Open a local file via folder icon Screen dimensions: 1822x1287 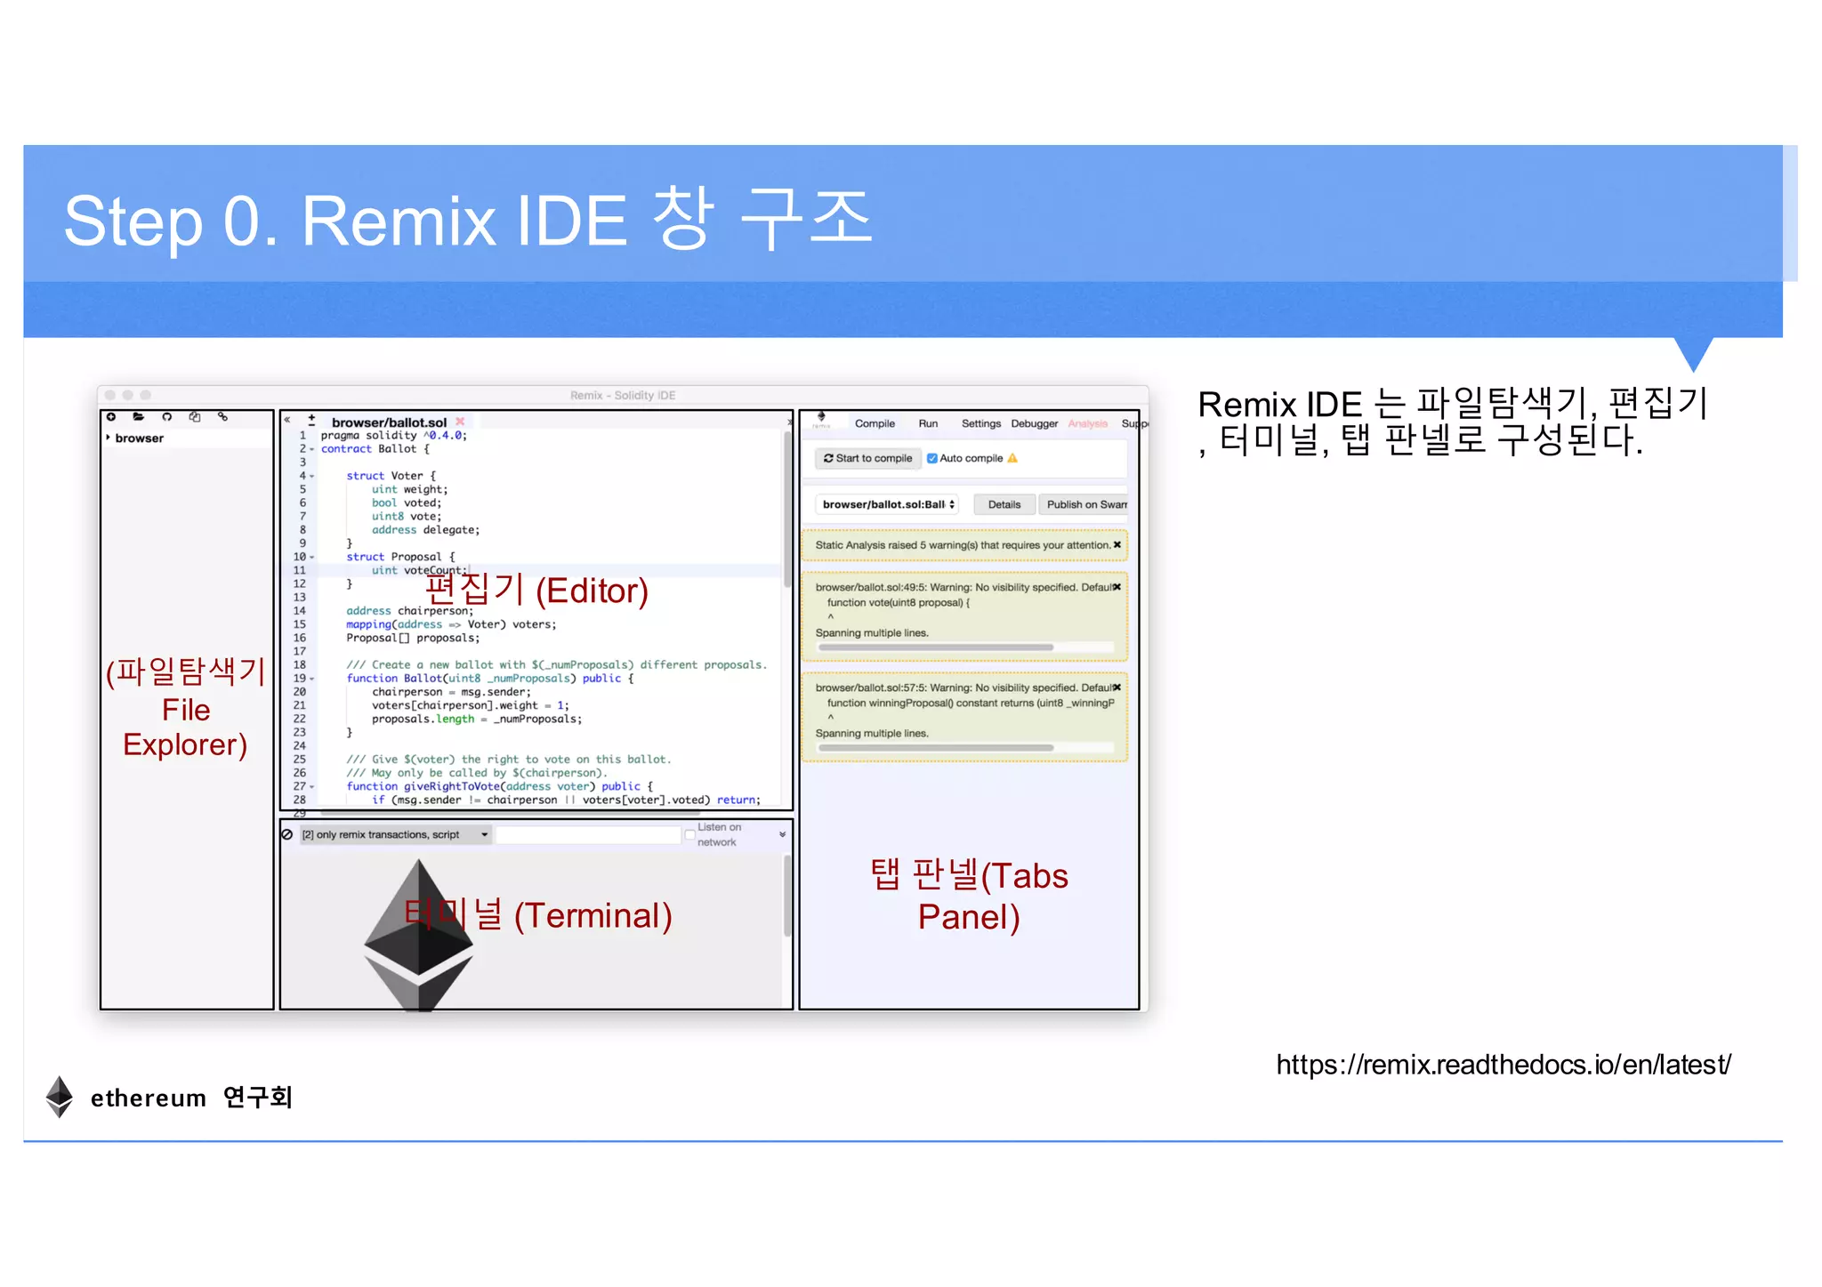139,417
